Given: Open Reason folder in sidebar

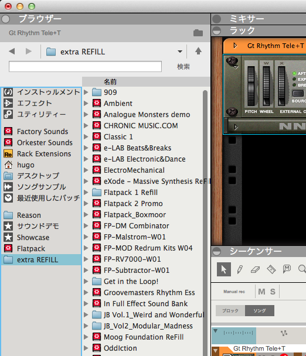Looking at the screenshot, I should [x=22, y=215].
